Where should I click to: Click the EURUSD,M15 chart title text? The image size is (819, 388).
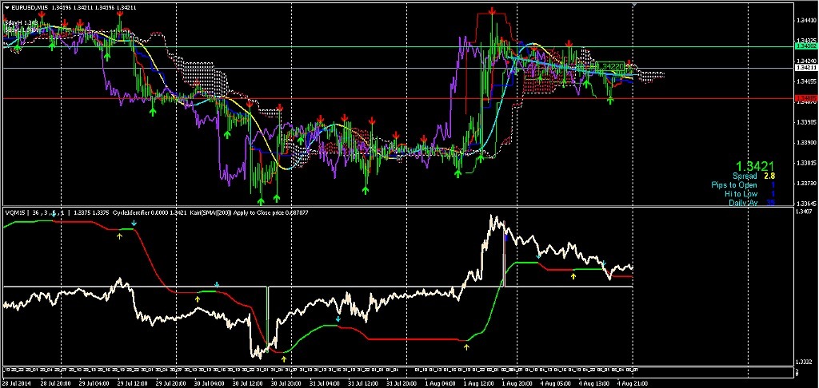click(x=30, y=7)
